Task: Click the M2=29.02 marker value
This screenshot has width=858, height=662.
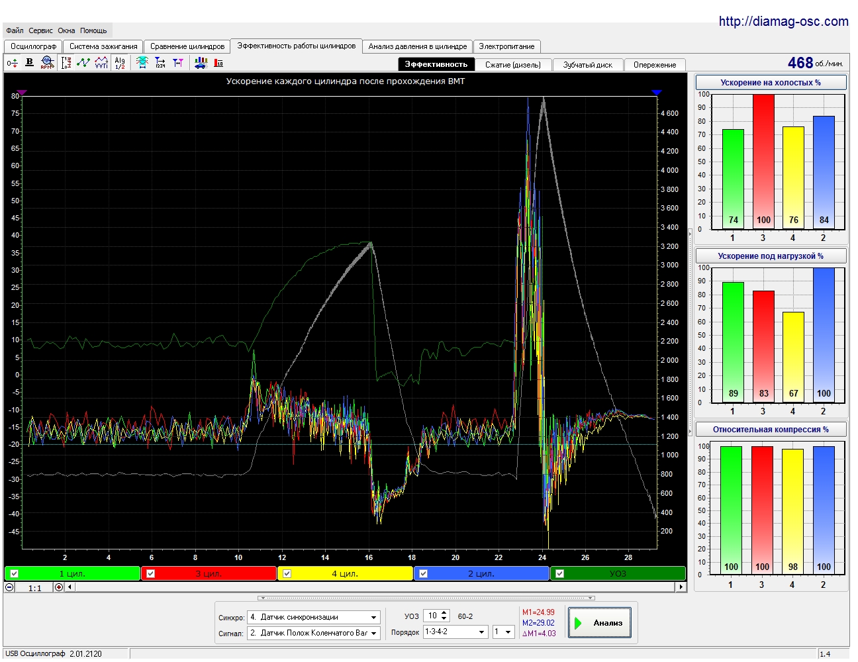Action: click(x=538, y=623)
